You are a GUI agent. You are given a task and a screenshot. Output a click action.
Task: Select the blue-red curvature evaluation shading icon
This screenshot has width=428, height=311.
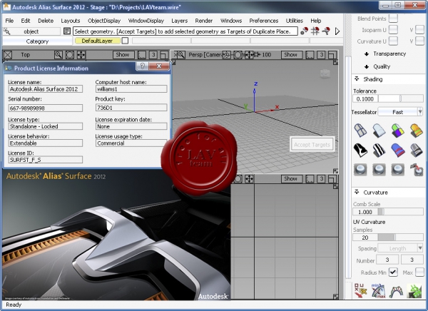pos(398,151)
